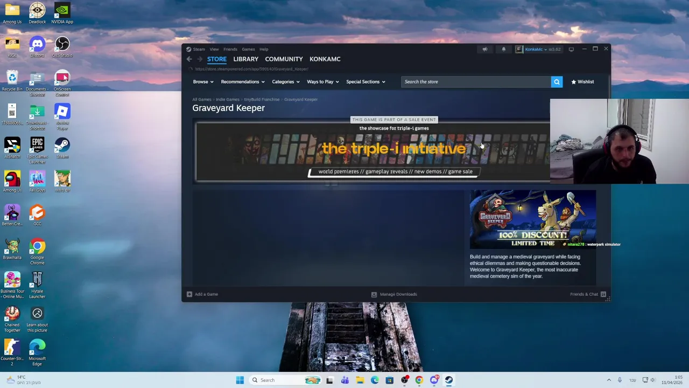Select the Deadlock desktop shortcut
Image resolution: width=689 pixels, height=388 pixels.
pyautogui.click(x=37, y=13)
